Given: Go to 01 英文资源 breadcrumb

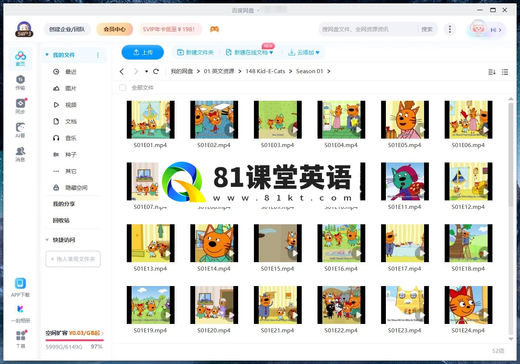Looking at the screenshot, I should point(219,71).
